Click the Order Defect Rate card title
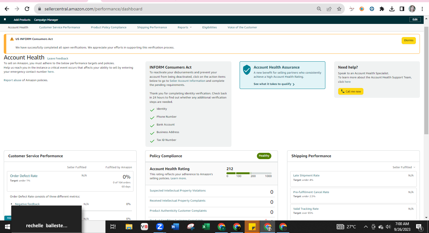 (24, 176)
